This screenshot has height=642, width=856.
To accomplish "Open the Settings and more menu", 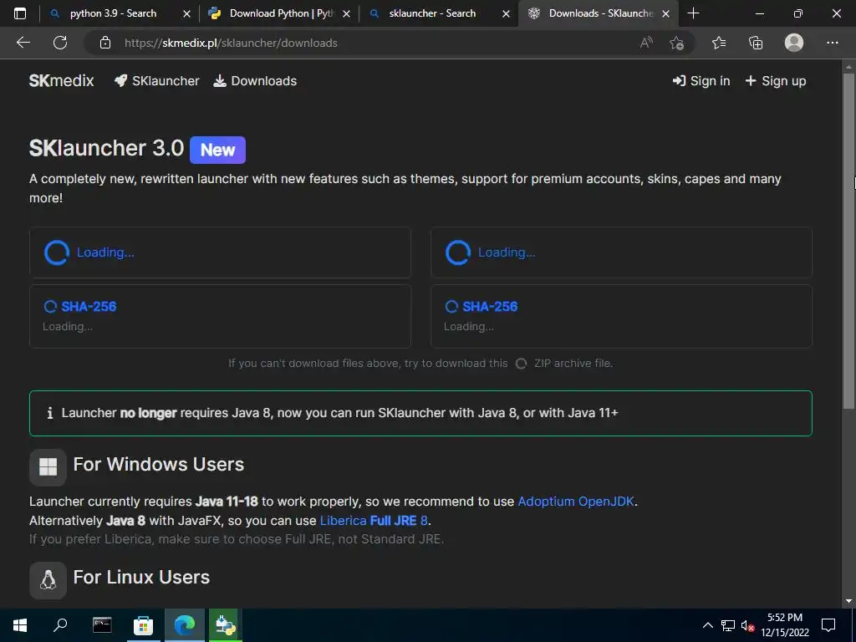I will tap(832, 43).
